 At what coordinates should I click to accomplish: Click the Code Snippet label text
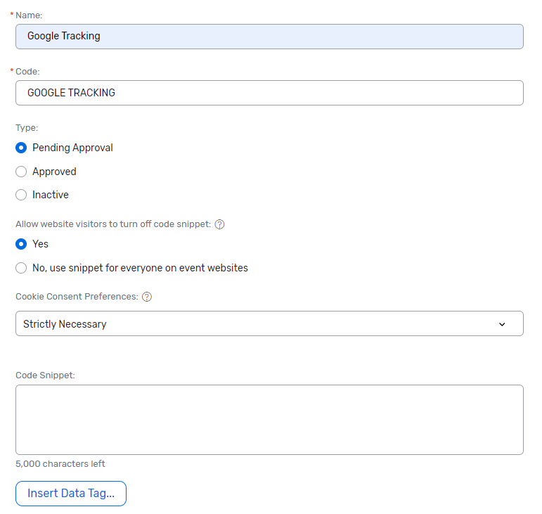point(45,375)
